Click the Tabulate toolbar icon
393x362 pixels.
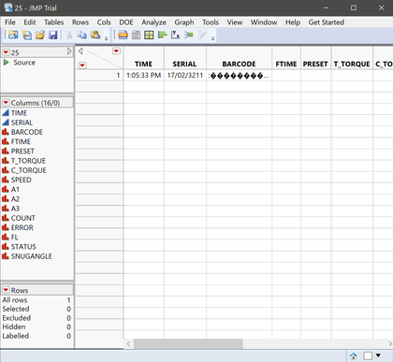[136, 35]
